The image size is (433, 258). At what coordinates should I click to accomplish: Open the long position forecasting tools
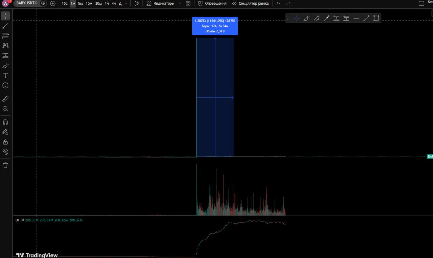click(5, 55)
